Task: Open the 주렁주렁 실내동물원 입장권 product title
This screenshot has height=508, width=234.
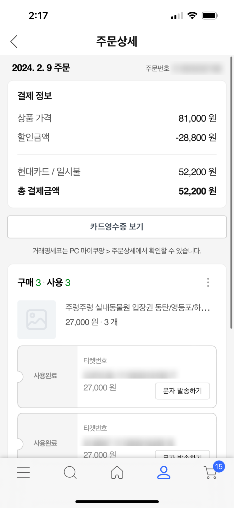Action: coord(138,307)
